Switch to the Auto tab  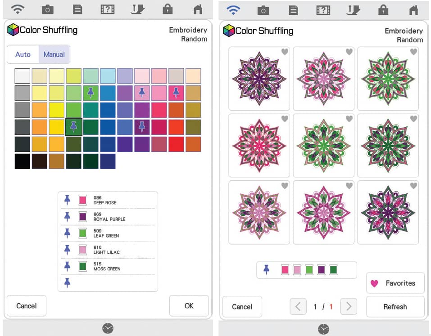(23, 54)
